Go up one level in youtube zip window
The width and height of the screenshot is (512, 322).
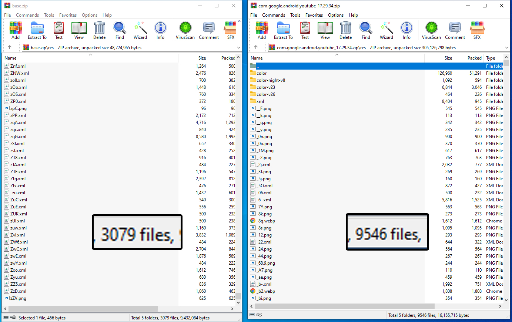pos(256,47)
